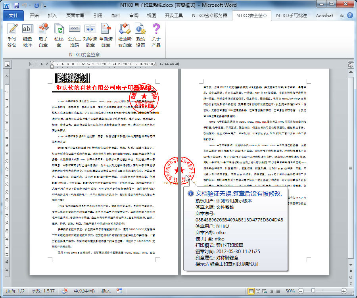Click the seam seal between the two pages

pyautogui.click(x=179, y=170)
